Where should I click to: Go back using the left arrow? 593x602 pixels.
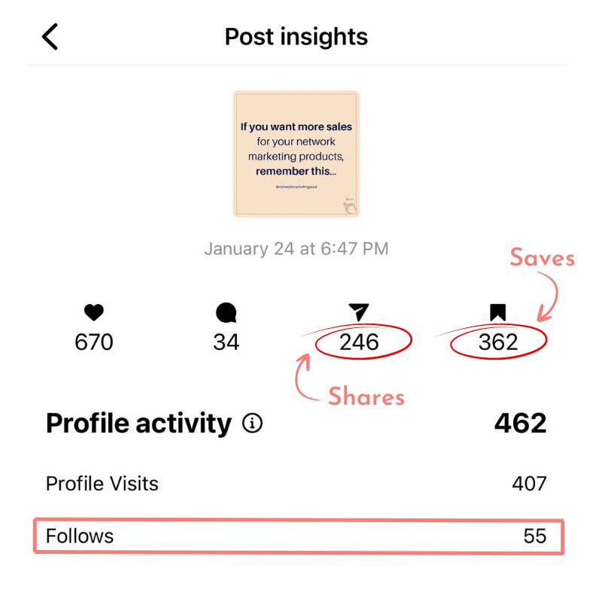[50, 37]
